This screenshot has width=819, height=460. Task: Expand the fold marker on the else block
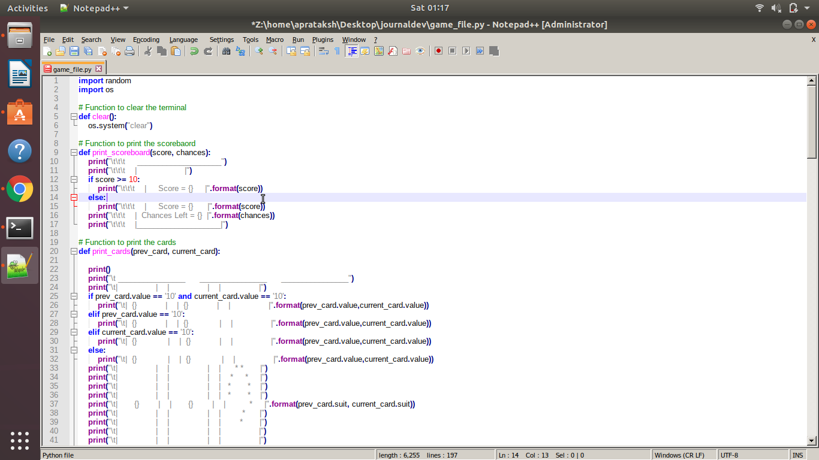pos(73,197)
